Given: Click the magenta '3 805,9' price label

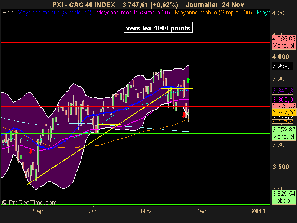Looking at the screenshot, I should 283,99.
